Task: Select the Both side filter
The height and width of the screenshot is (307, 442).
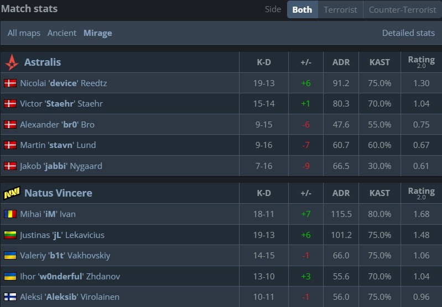Action: [302, 9]
